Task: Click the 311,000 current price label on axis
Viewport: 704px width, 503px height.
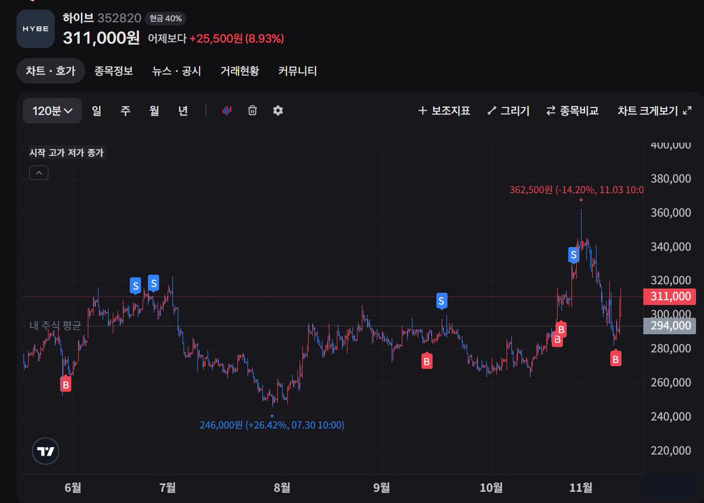Action: pyautogui.click(x=672, y=297)
